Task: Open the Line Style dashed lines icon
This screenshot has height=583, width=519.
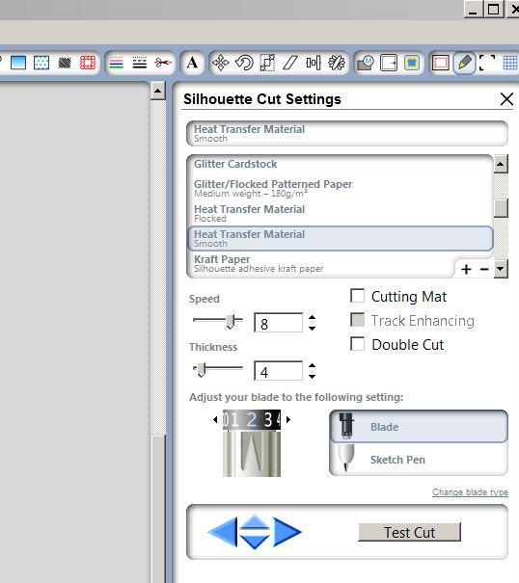Action: tap(140, 63)
